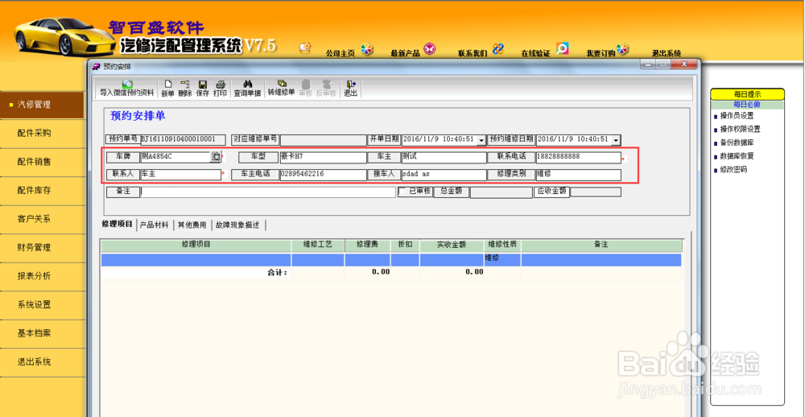Create a new order with 新单

point(167,89)
